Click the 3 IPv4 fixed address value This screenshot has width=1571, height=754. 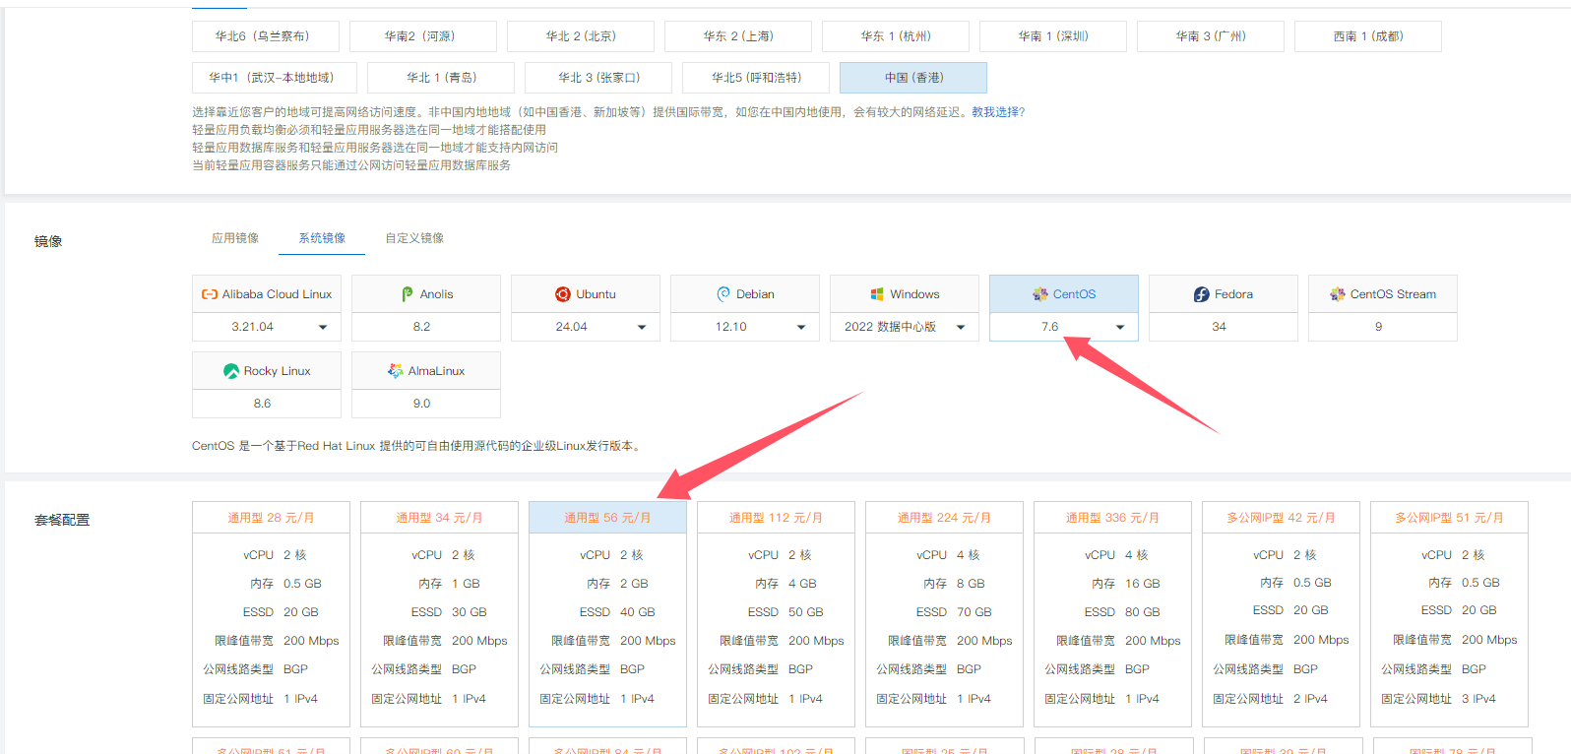[x=1478, y=699]
